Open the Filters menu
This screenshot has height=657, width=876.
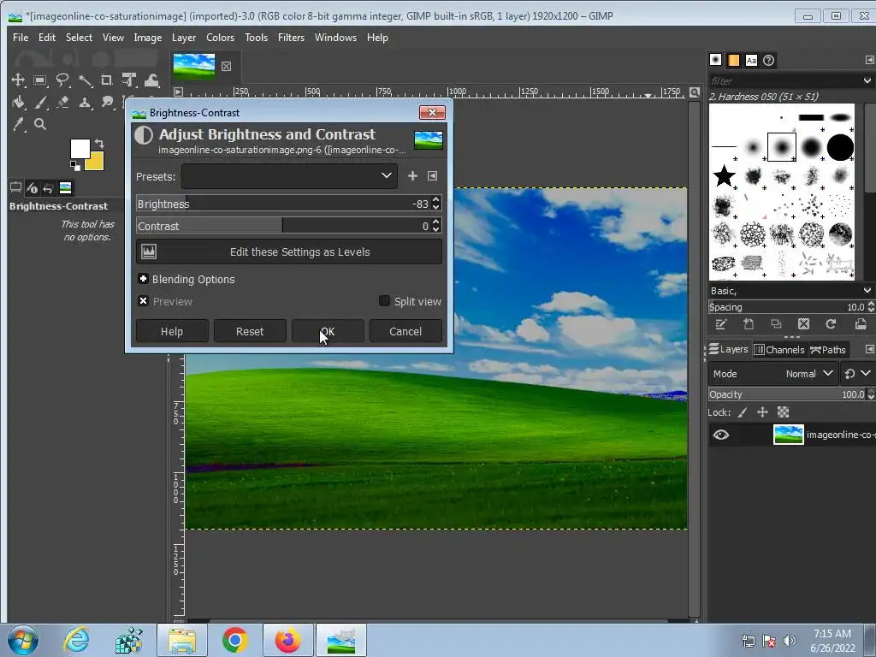click(291, 38)
